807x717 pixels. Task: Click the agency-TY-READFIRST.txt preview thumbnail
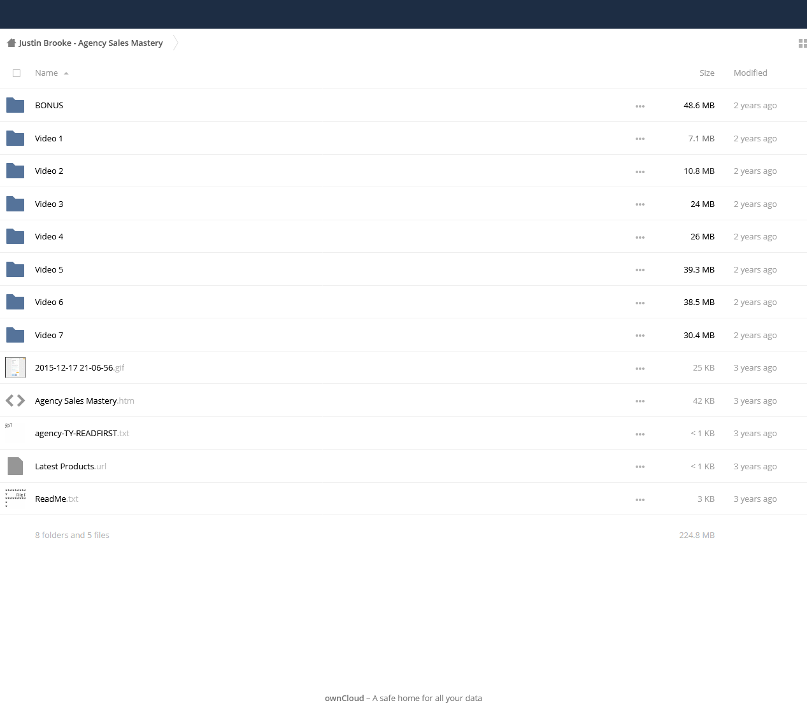(x=15, y=433)
